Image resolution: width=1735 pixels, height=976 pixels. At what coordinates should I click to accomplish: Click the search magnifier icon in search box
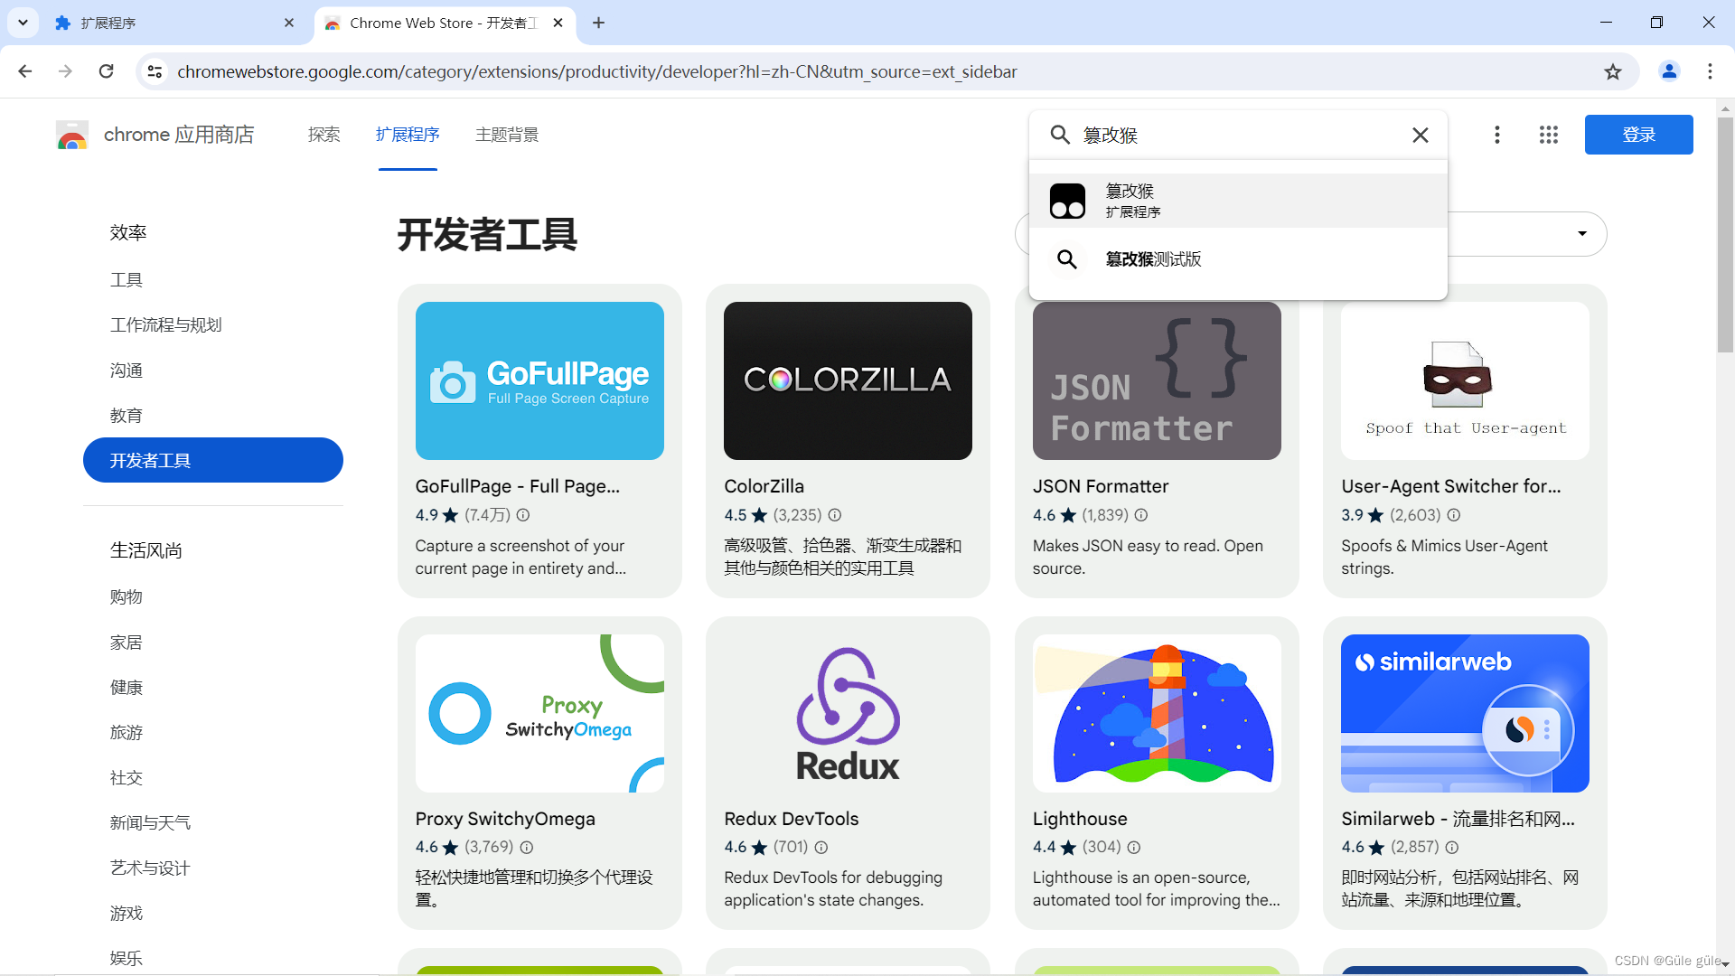(x=1060, y=135)
